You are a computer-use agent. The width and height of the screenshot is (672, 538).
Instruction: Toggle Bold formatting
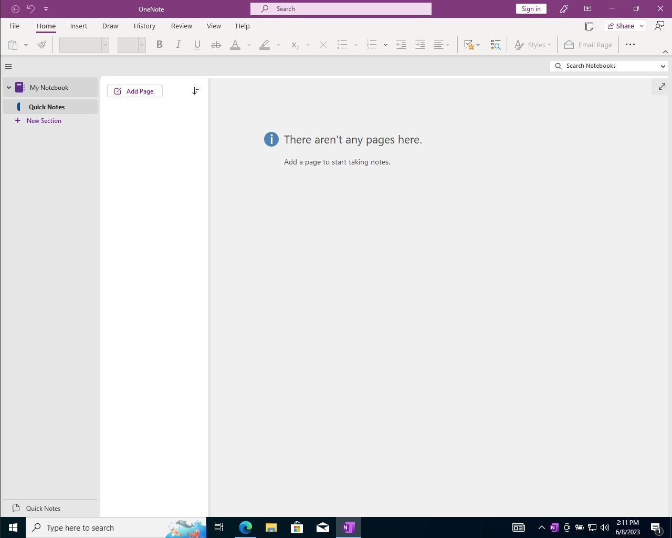pos(159,45)
